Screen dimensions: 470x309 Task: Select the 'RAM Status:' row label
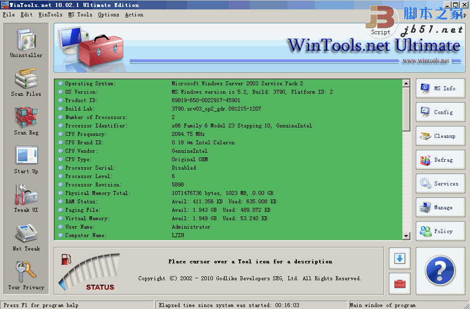coord(81,201)
